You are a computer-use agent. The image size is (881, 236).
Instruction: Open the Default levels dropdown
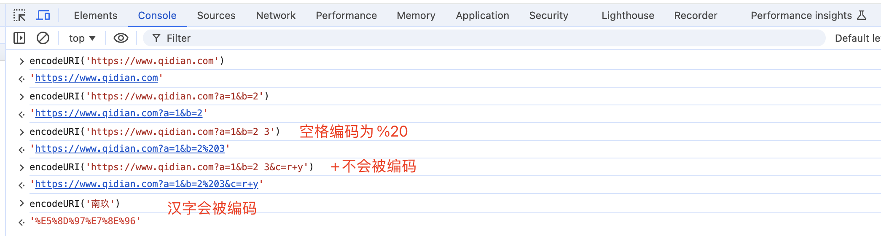tap(857, 38)
